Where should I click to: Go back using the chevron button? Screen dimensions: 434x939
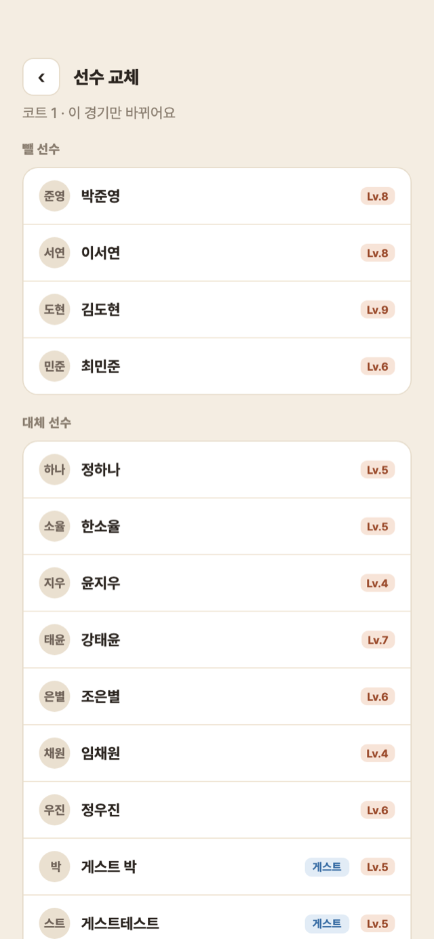(41, 77)
